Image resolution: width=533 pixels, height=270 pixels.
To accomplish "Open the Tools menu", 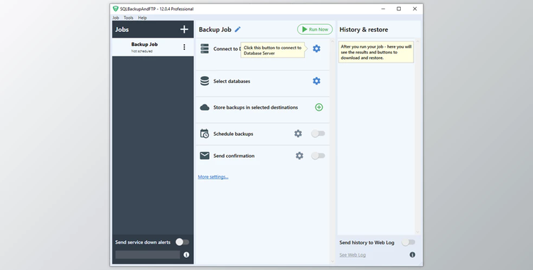I will (x=128, y=18).
